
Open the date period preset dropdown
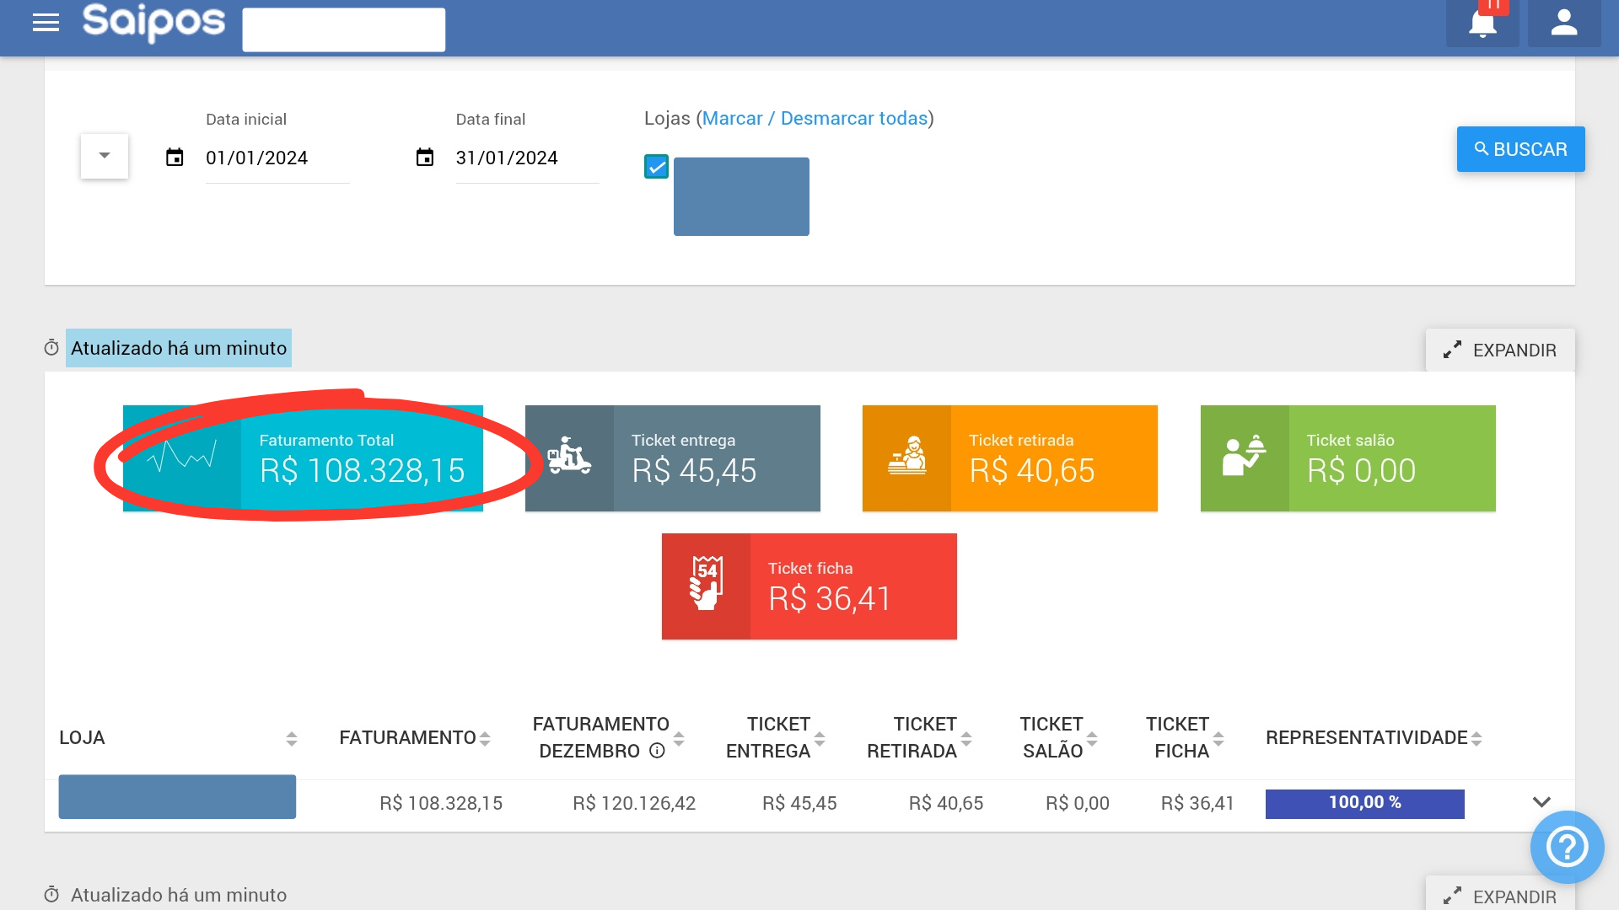(x=105, y=156)
